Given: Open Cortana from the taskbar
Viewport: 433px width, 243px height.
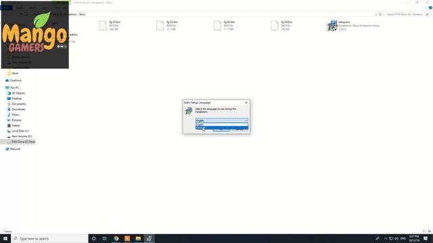Looking at the screenshot, I should pyautogui.click(x=93, y=238).
